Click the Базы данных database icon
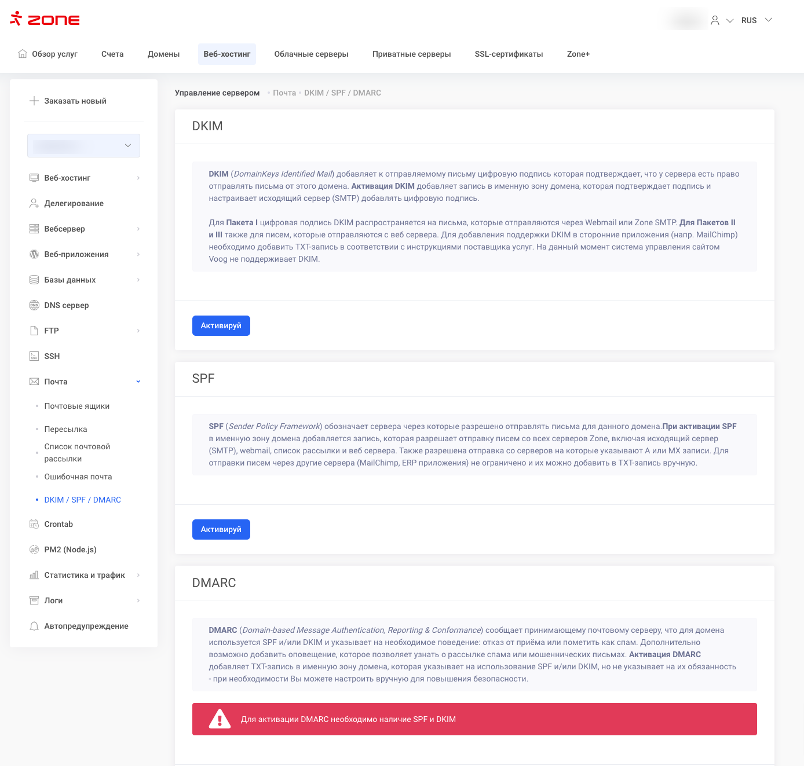The image size is (804, 766). [34, 280]
